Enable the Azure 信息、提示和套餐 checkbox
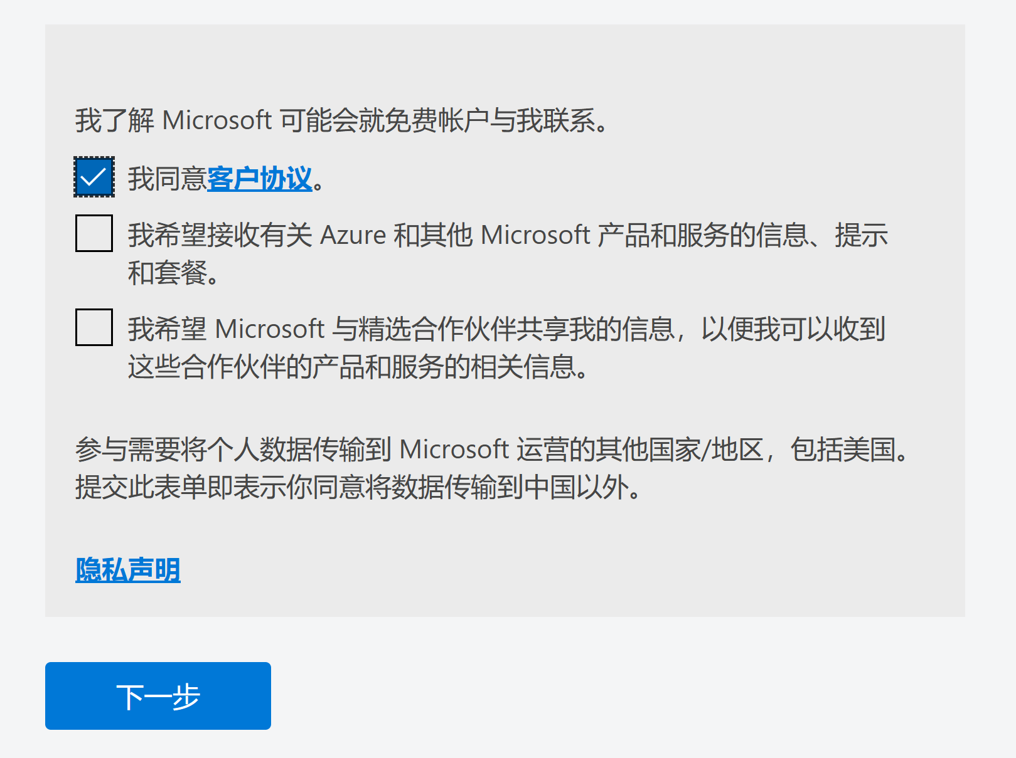Viewport: 1016px width, 758px height. (94, 233)
